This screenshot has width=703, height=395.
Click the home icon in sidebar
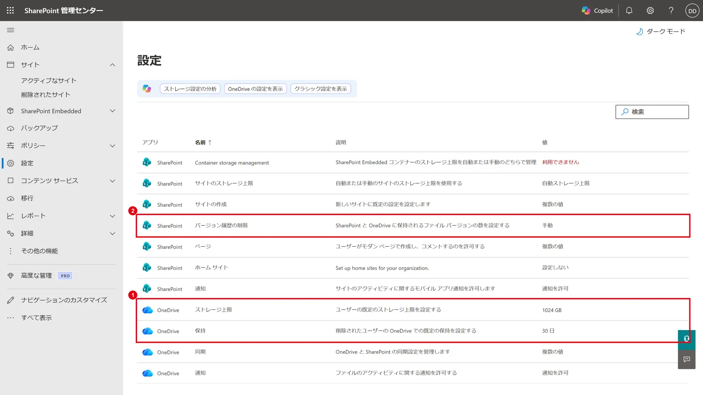[x=11, y=47]
